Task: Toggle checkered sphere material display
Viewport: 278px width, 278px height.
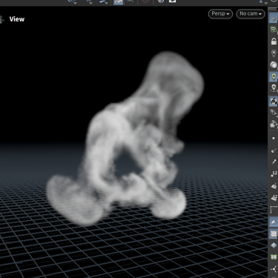Action: (x=274, y=102)
